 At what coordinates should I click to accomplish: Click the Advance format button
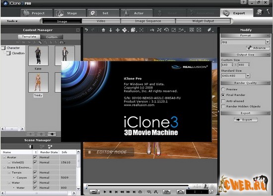coord(258,48)
